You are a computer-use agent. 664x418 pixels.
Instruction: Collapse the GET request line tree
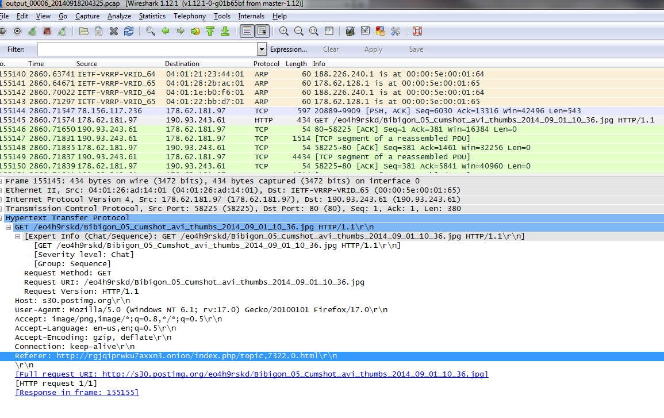point(8,228)
